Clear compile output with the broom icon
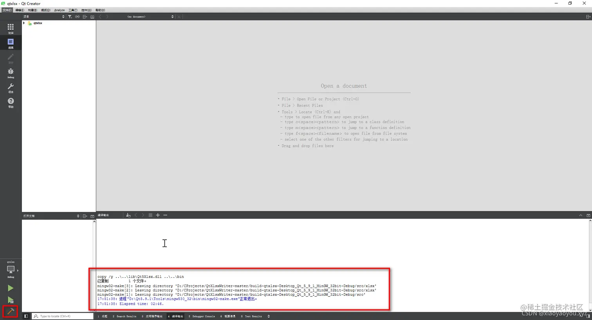592x320 pixels. pyautogui.click(x=128, y=215)
